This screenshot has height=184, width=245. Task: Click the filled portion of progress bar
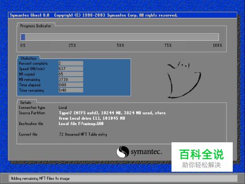pos(23,37)
